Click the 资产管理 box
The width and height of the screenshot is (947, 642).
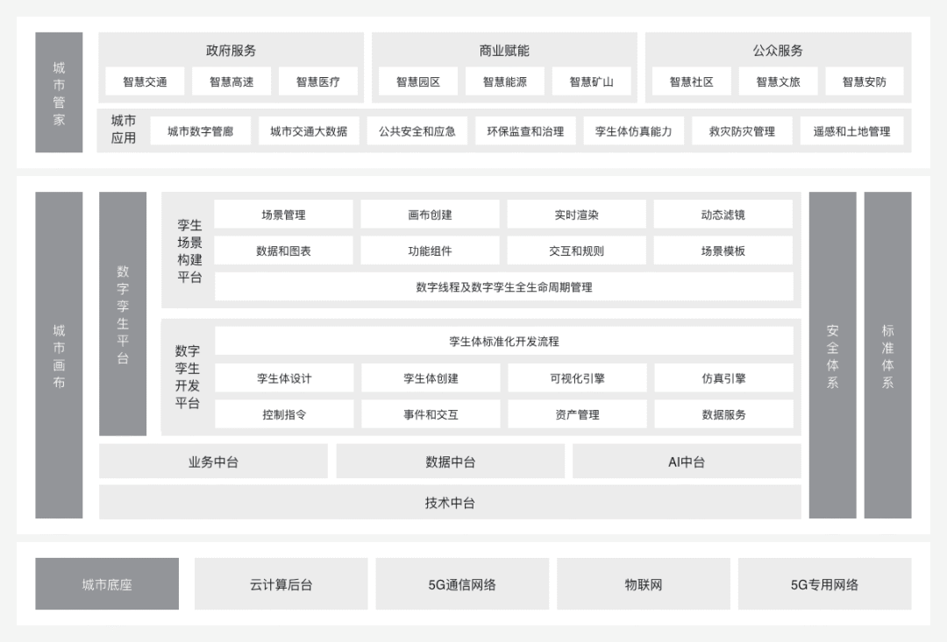point(577,414)
